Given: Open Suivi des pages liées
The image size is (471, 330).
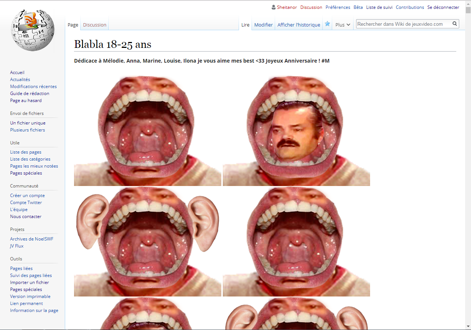Looking at the screenshot, I should (x=31, y=275).
